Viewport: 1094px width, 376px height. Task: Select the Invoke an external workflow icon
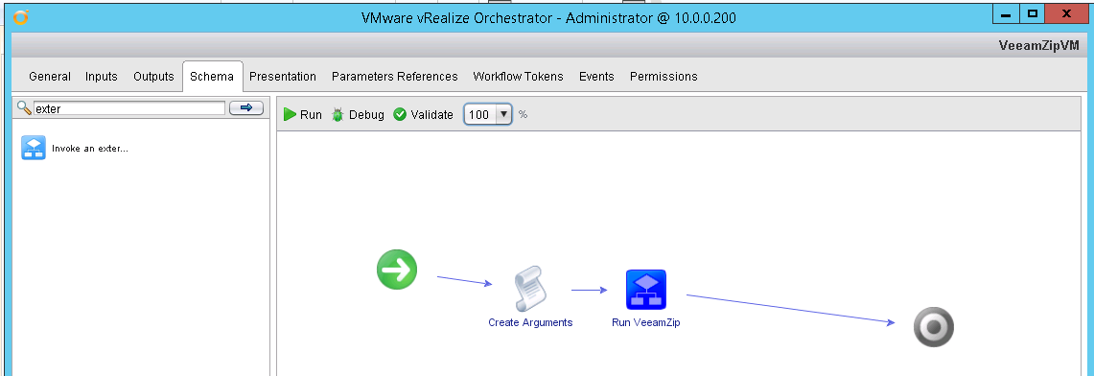click(x=34, y=148)
